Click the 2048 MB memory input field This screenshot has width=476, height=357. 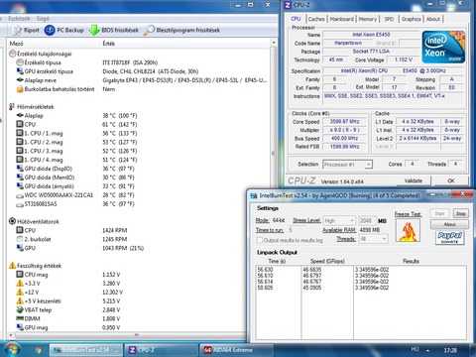(366, 220)
